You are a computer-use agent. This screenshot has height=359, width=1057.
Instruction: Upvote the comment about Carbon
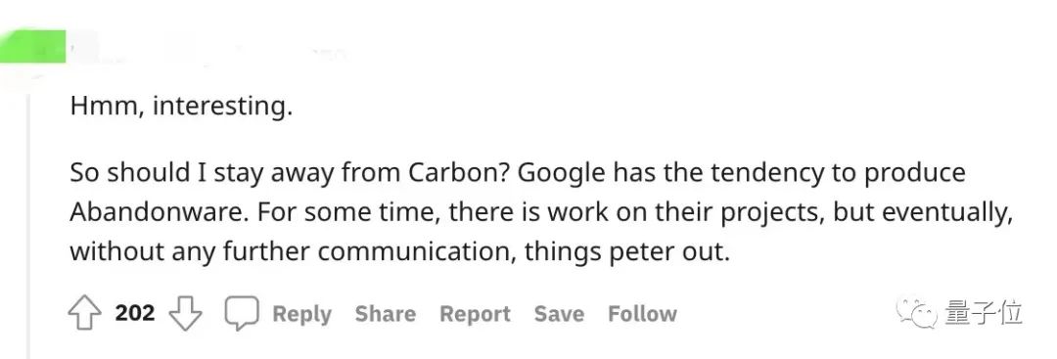pyautogui.click(x=84, y=313)
